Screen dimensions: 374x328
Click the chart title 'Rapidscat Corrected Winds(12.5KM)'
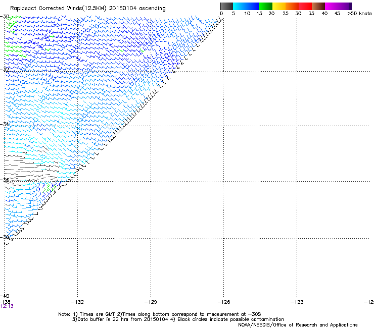click(58, 9)
